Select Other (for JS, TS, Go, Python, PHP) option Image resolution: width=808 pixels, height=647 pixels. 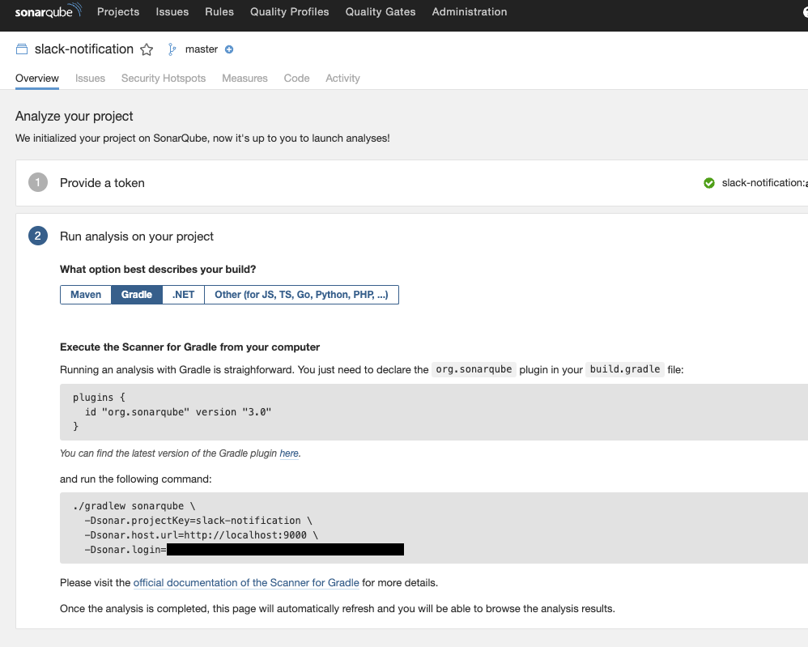[301, 295]
